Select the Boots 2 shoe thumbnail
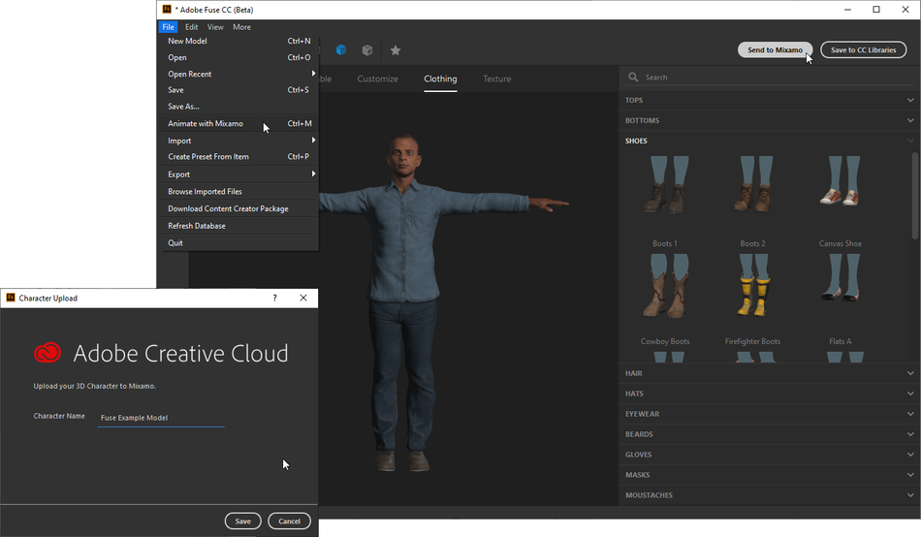This screenshot has height=537, width=921. tap(752, 184)
